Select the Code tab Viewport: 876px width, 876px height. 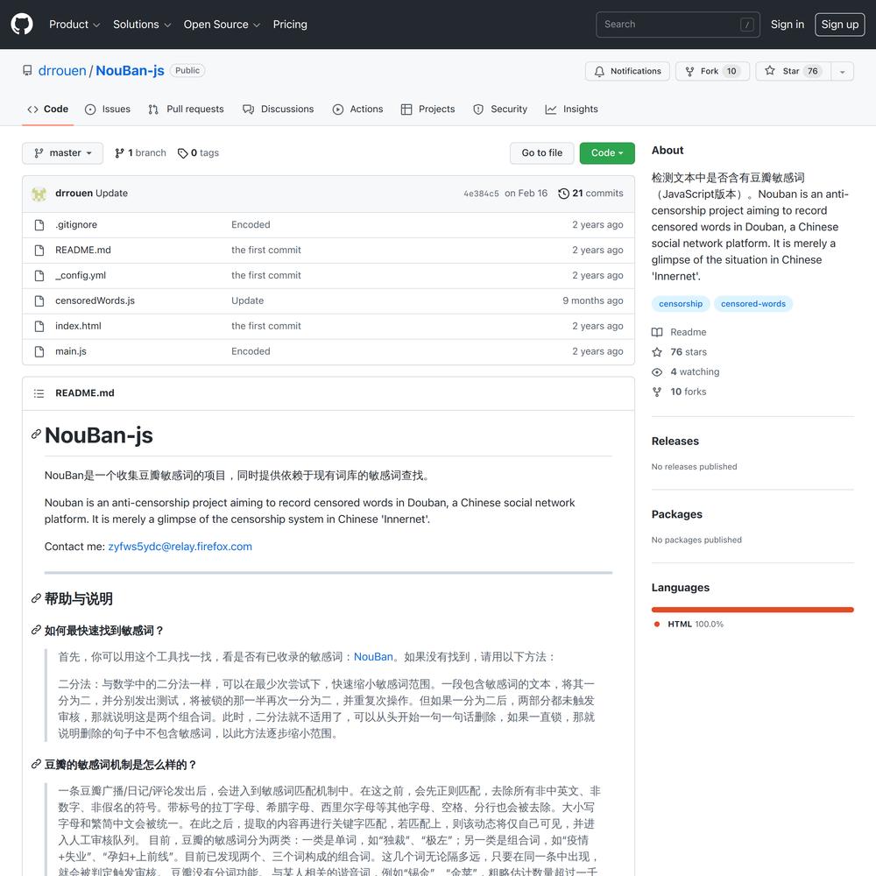click(48, 109)
